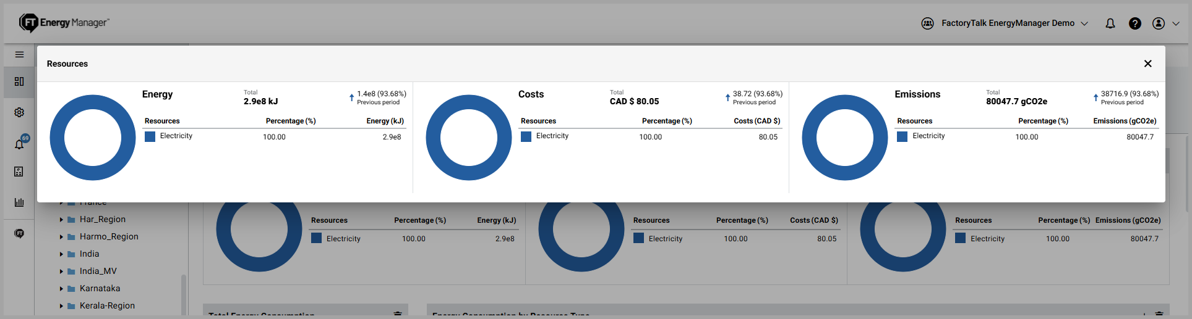This screenshot has width=1192, height=319.
Task: Click the Energy Manager logo in the header
Action: (64, 23)
